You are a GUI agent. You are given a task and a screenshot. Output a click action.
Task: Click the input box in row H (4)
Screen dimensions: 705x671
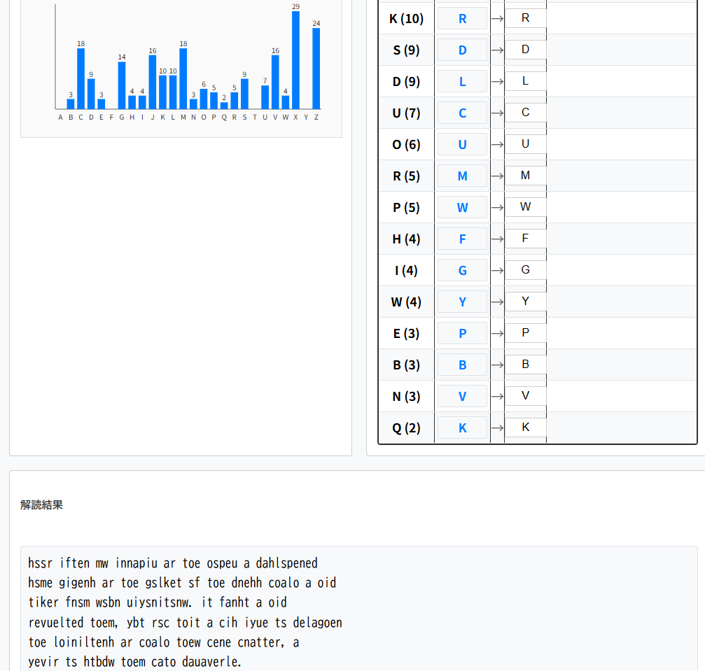525,239
